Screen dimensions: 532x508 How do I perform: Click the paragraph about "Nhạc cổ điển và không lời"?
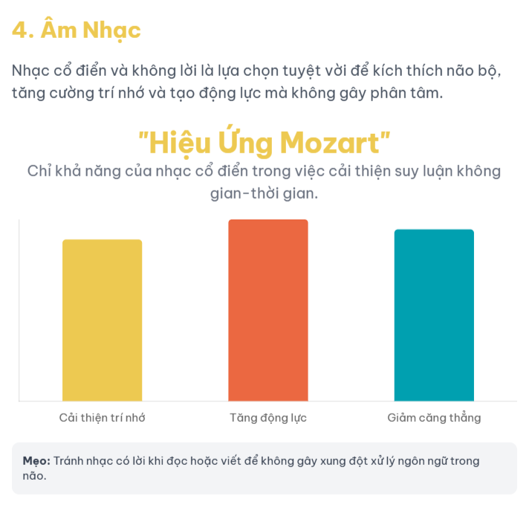coord(258,82)
